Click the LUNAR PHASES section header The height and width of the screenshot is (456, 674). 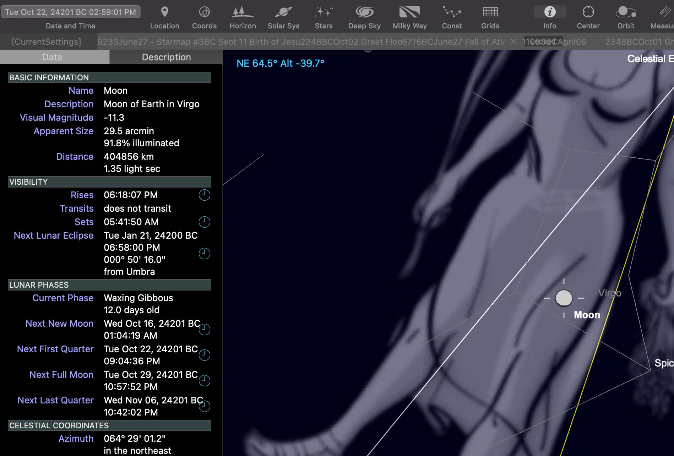point(109,285)
